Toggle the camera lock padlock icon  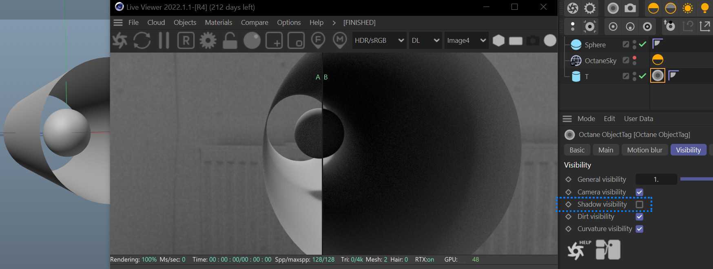(230, 40)
